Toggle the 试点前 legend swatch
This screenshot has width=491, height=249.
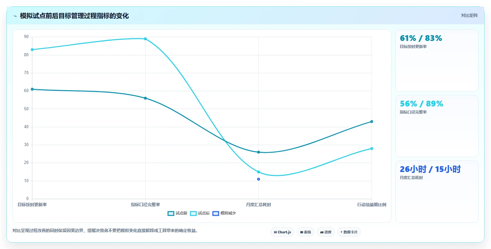(x=171, y=213)
